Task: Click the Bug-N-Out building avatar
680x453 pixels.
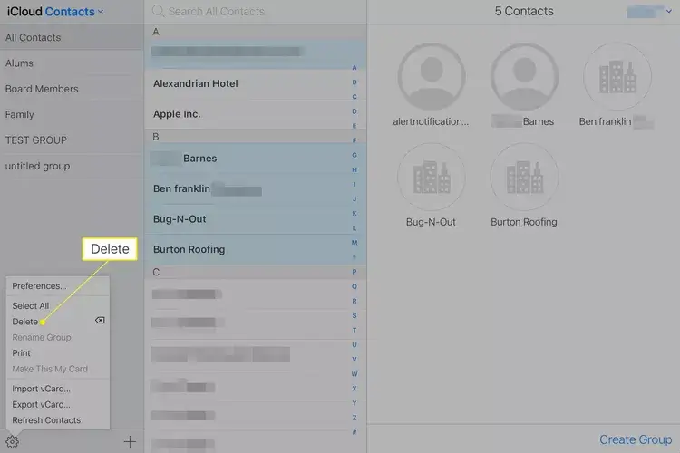Action: [432, 177]
